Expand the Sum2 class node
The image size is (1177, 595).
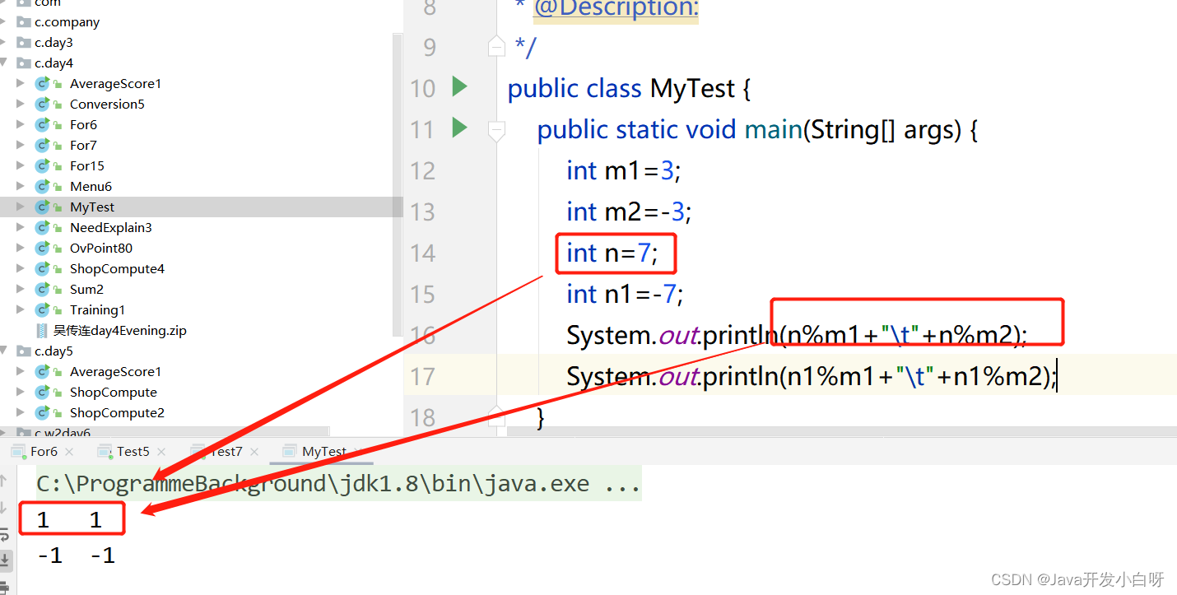pyautogui.click(x=21, y=290)
